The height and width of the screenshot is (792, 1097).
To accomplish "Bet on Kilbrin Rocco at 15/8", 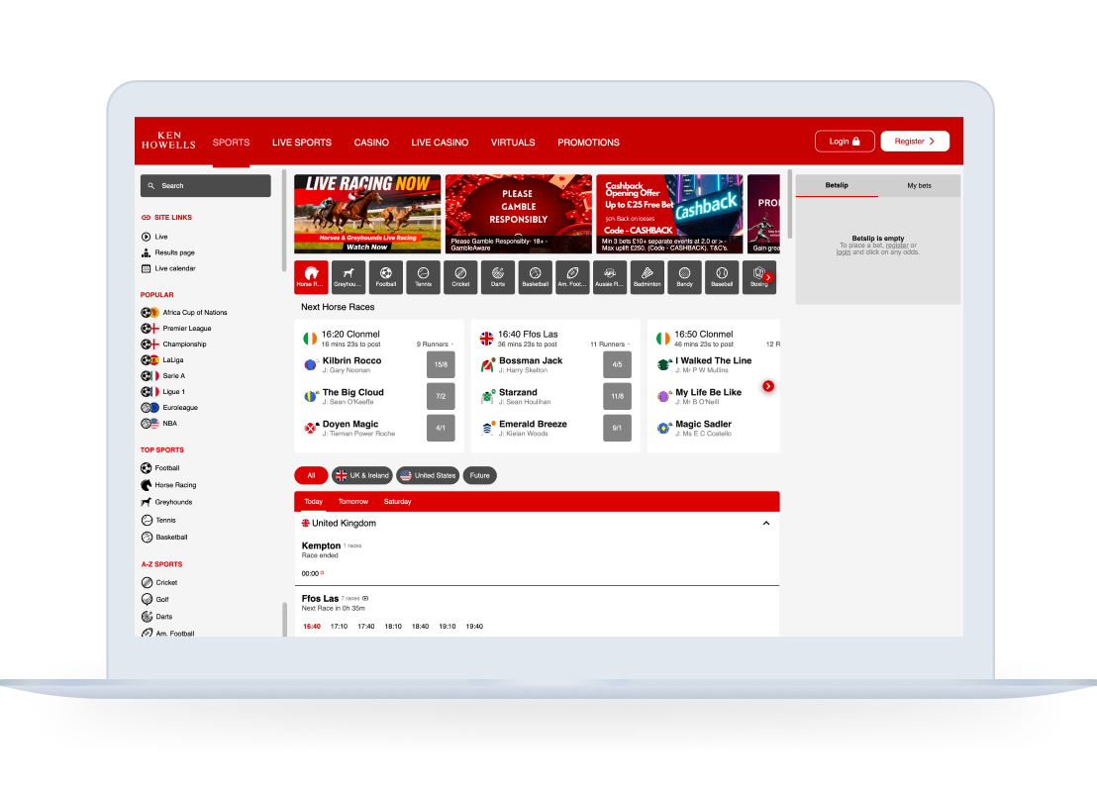I will tap(441, 364).
